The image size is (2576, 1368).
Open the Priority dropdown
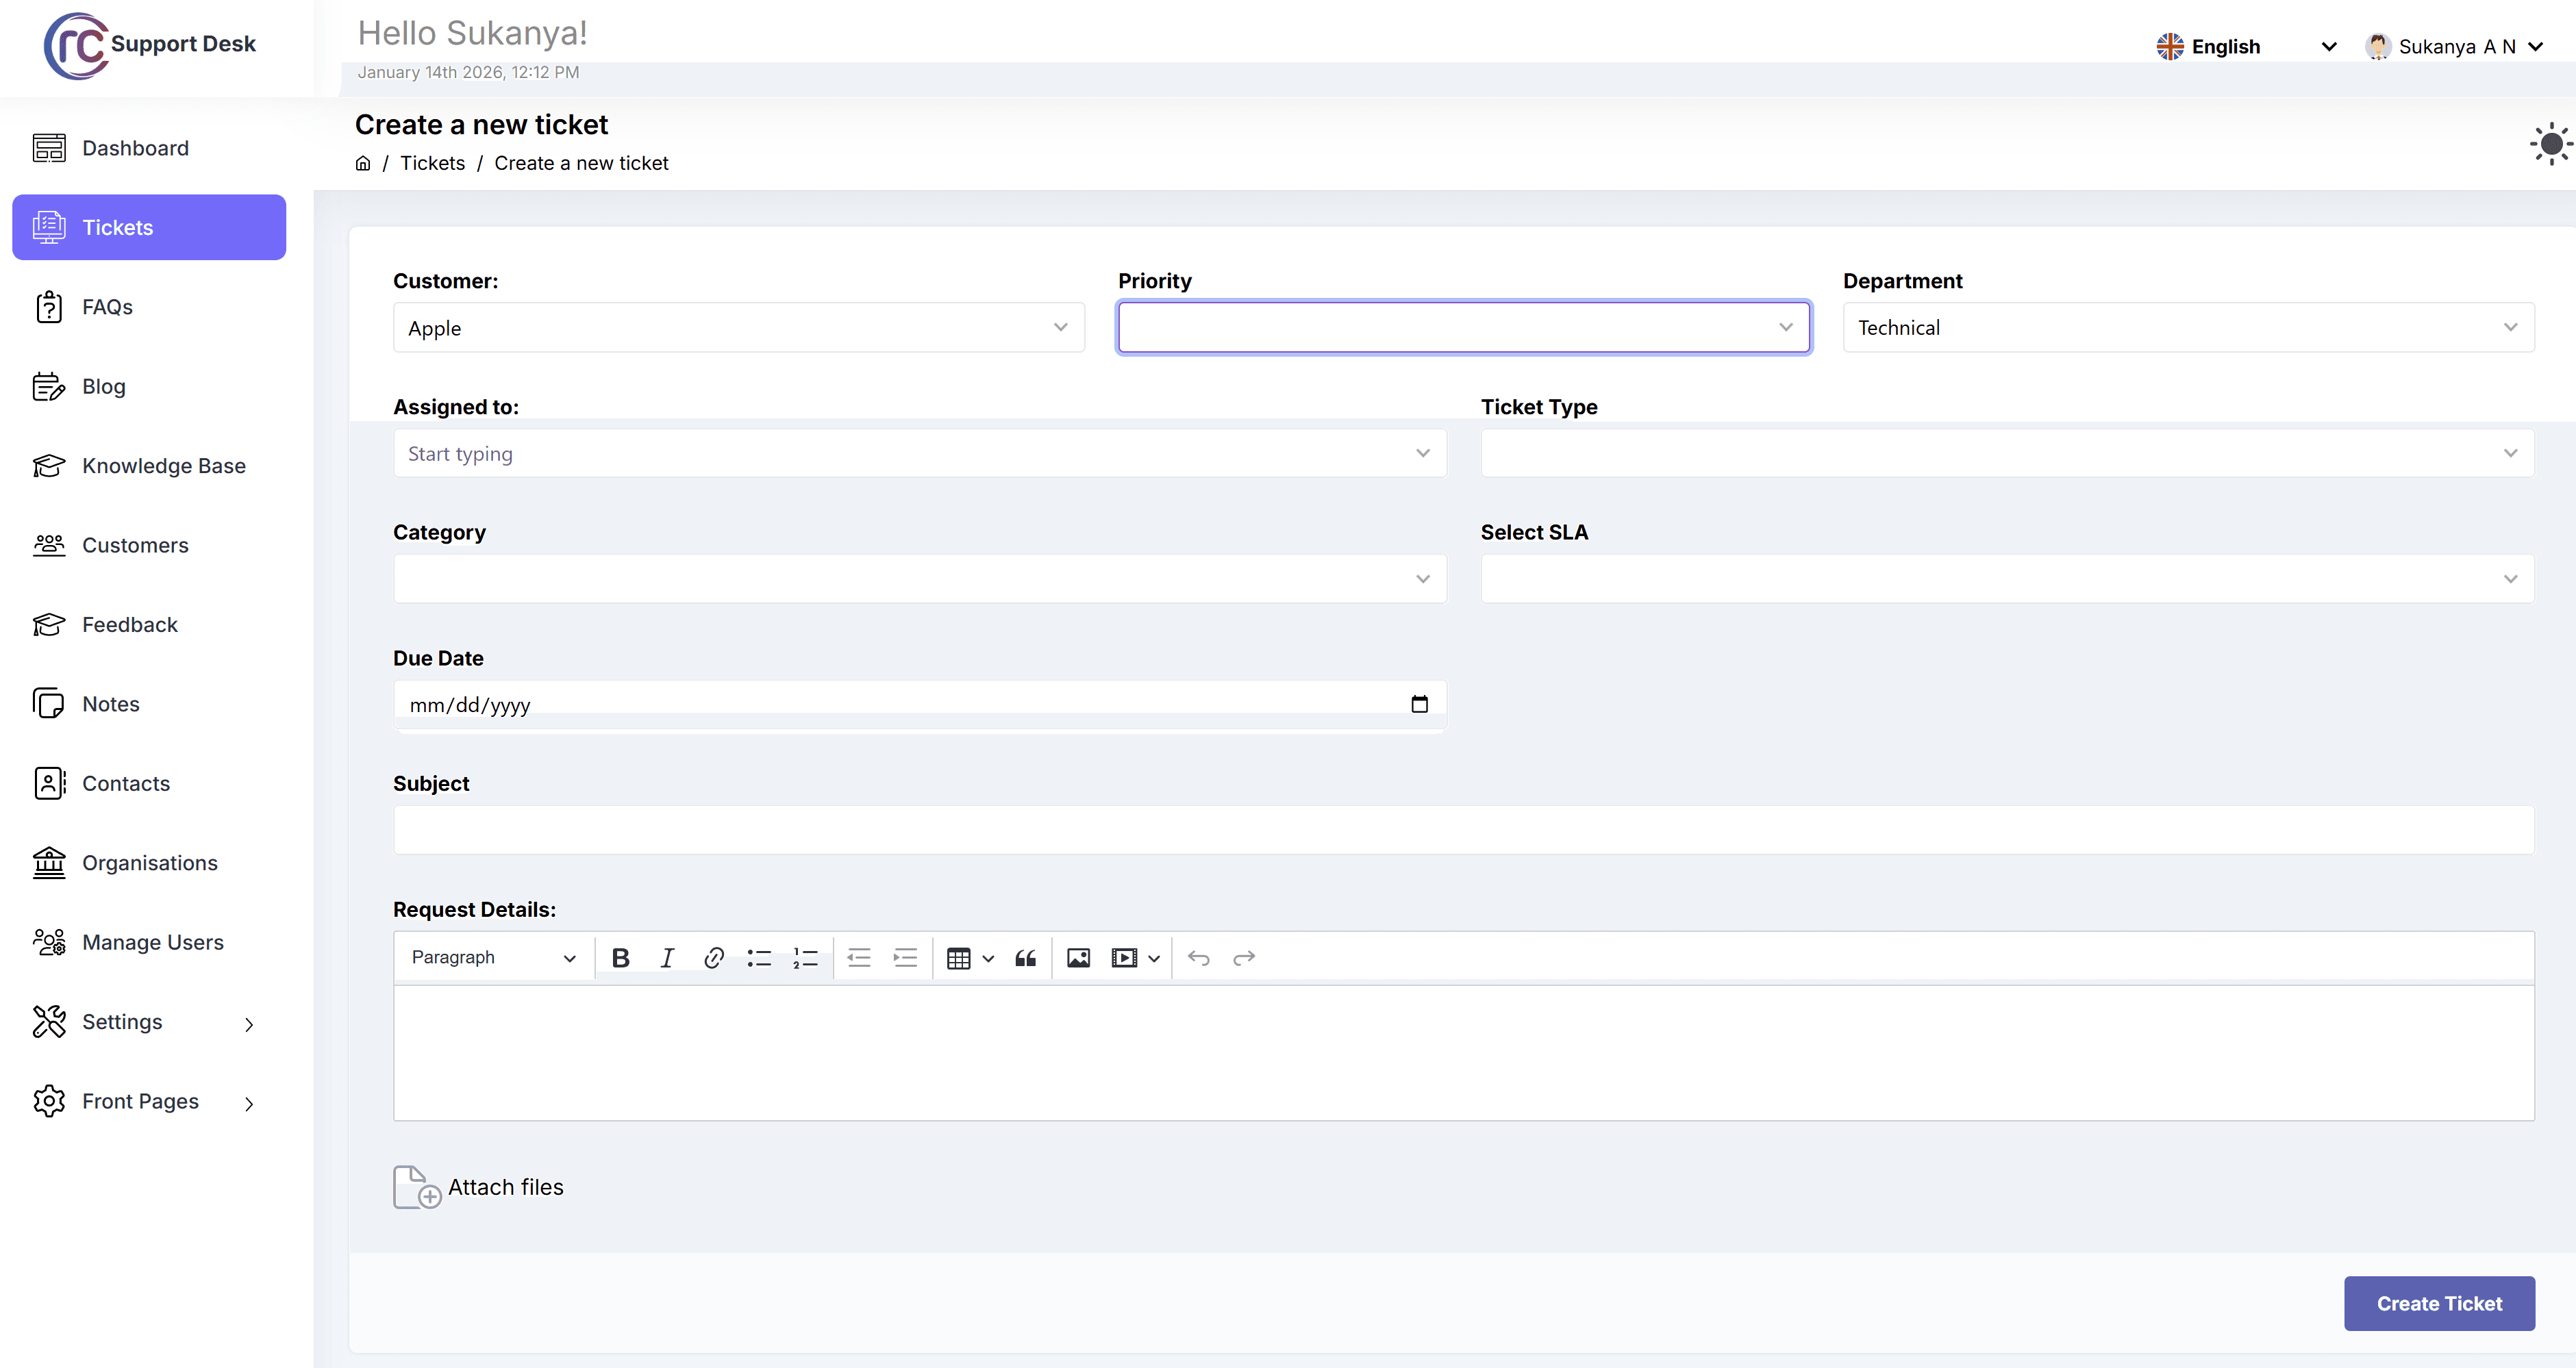1463,327
